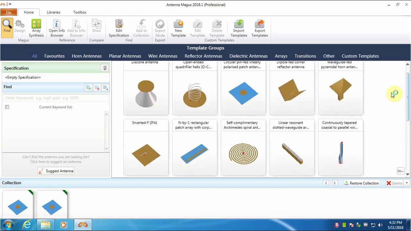Screen dimensions: 411x231
Task: Click the Add to Collection ribbon icon
Action: pyautogui.click(x=141, y=28)
